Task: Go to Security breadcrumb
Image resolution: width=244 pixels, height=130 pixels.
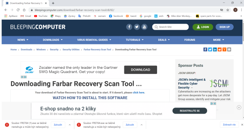Action: pos(54,50)
